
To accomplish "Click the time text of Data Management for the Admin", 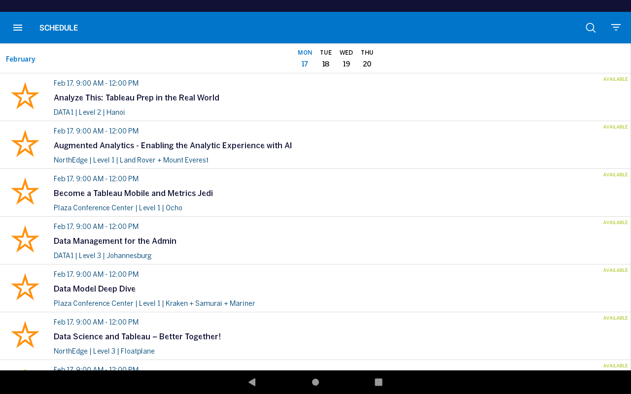I will tap(96, 227).
